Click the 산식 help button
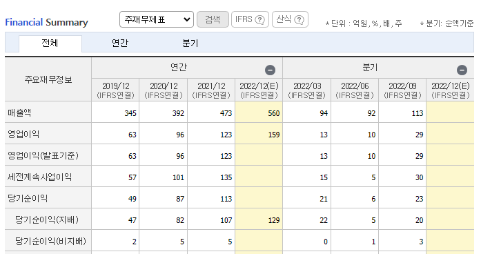This screenshot has height=254, width=481. pos(290,19)
